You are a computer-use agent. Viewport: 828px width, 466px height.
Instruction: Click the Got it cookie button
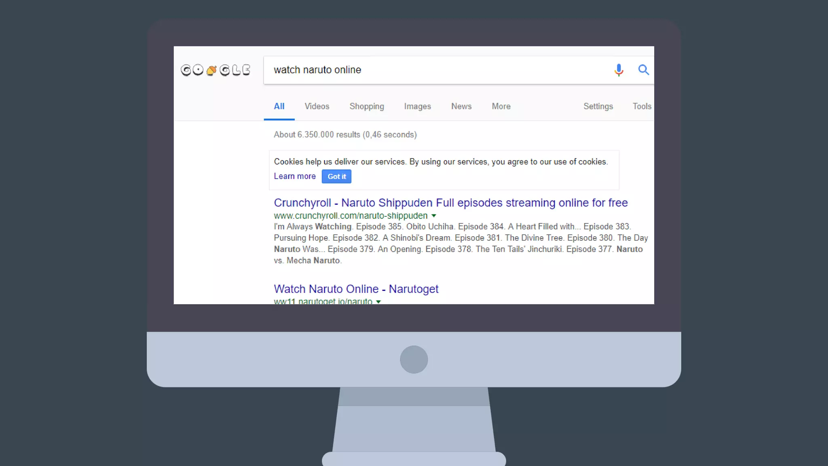pyautogui.click(x=336, y=176)
